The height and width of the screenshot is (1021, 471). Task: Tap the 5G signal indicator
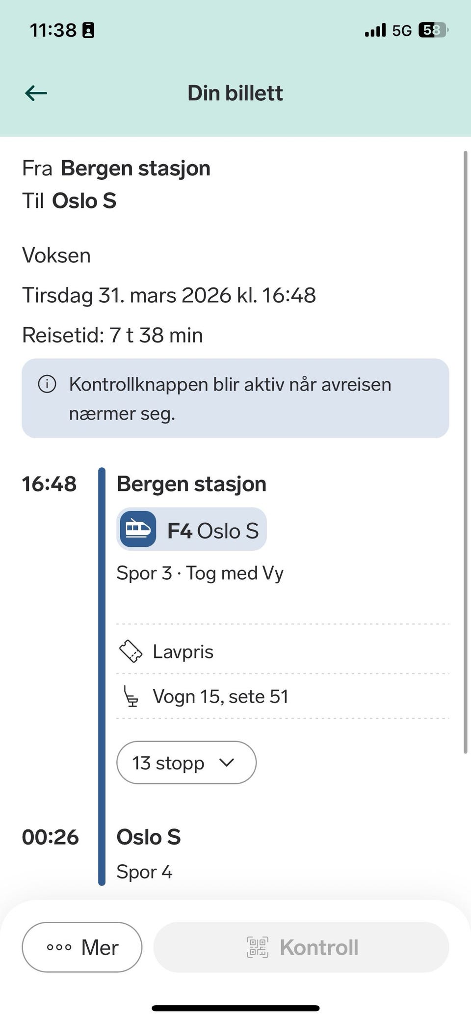[401, 30]
